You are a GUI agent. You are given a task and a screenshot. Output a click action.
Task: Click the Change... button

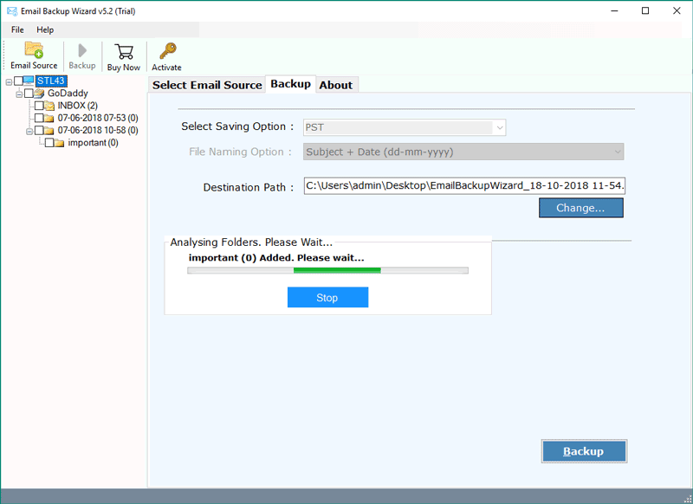tap(580, 208)
